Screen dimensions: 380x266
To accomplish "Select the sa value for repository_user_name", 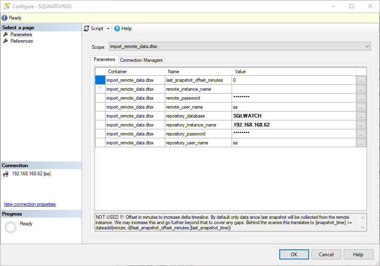I will 294,143.
